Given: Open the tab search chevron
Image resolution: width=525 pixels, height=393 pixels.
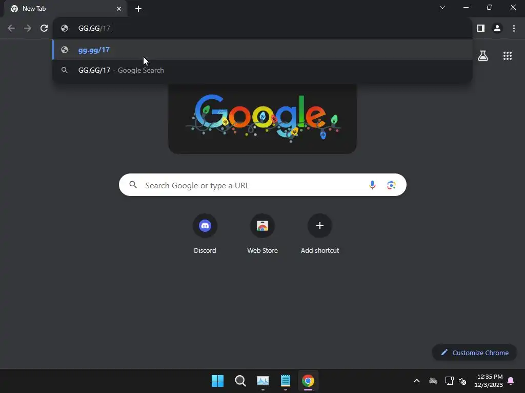Looking at the screenshot, I should (x=442, y=7).
